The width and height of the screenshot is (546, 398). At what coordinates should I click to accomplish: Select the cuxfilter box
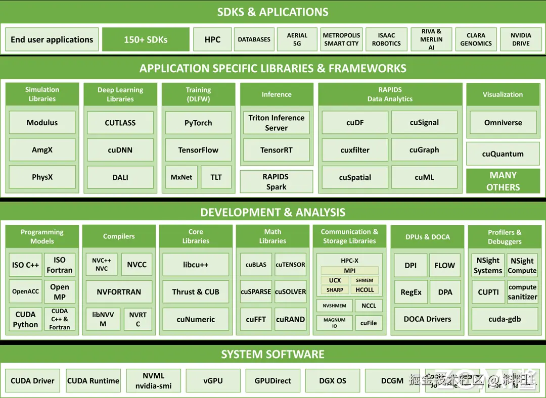tap(355, 150)
